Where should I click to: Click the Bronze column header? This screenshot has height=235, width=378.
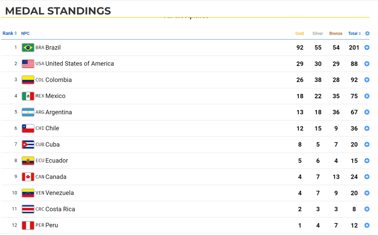tap(336, 34)
